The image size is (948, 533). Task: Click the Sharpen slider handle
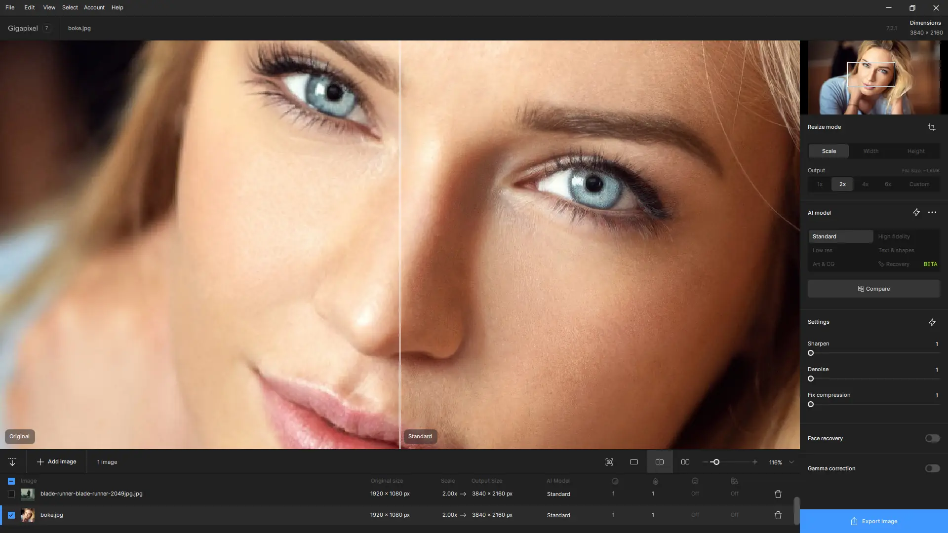point(811,353)
